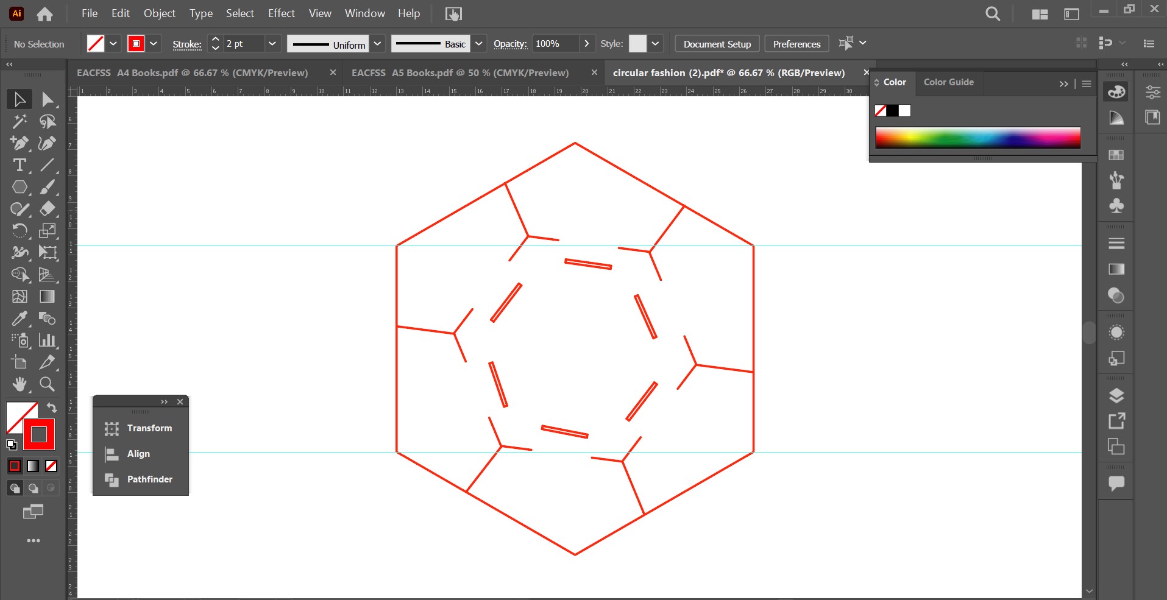Expand stroke weight dropdown
This screenshot has height=600, width=1167.
click(272, 44)
